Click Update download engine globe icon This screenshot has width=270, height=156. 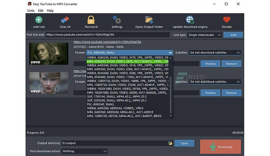[x=190, y=20]
